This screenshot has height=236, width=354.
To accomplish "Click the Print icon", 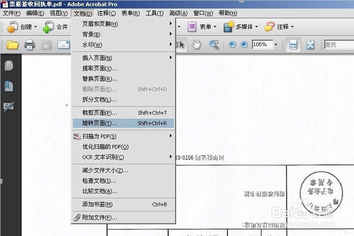I will (x=30, y=45).
